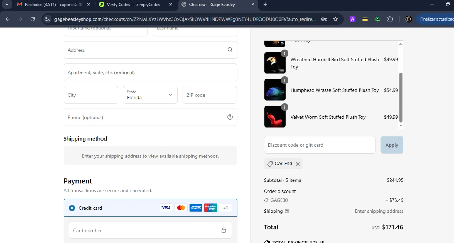Click the UnionPay logo
454x243 pixels.
211,208
